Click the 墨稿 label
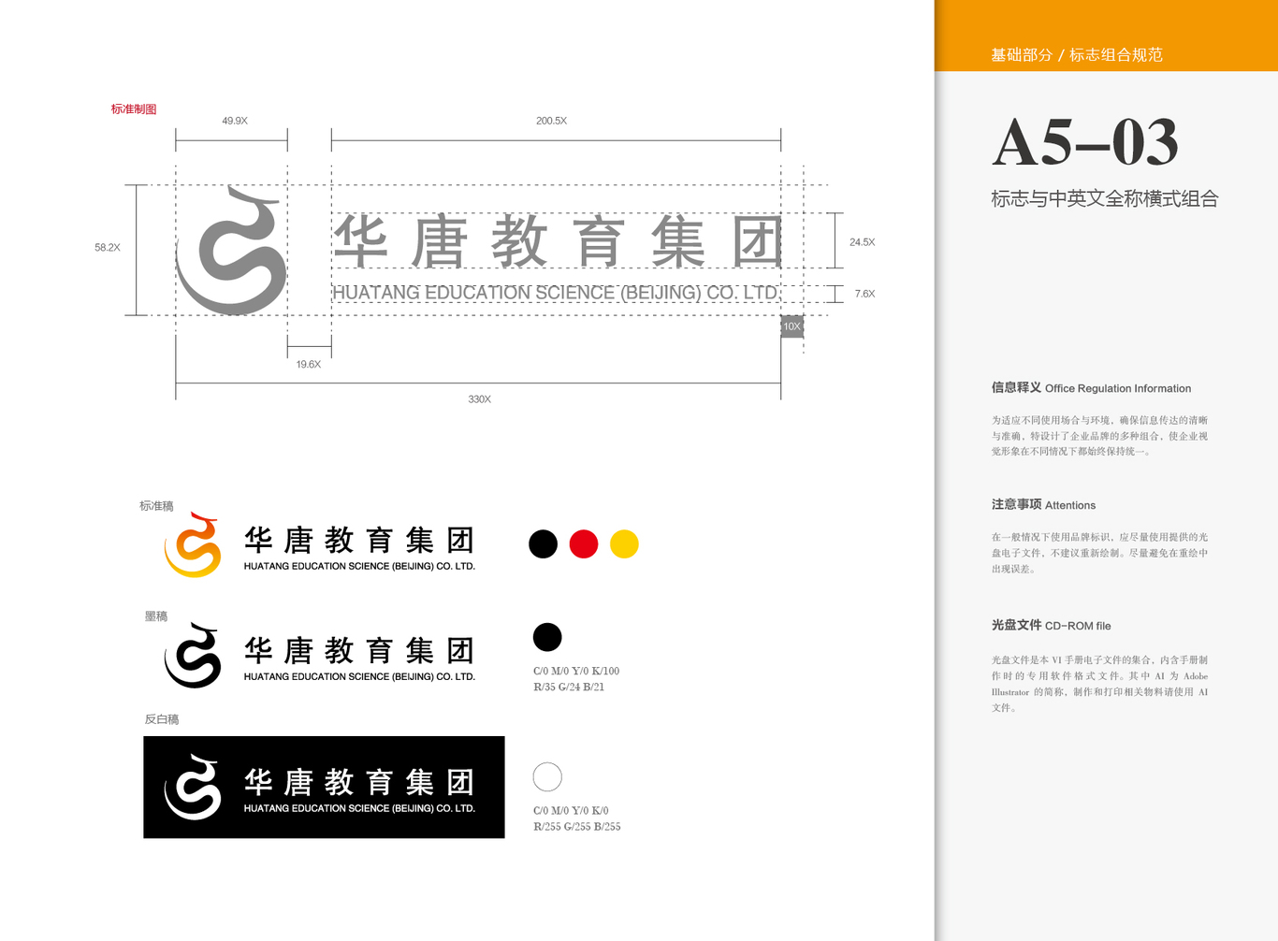 156,616
